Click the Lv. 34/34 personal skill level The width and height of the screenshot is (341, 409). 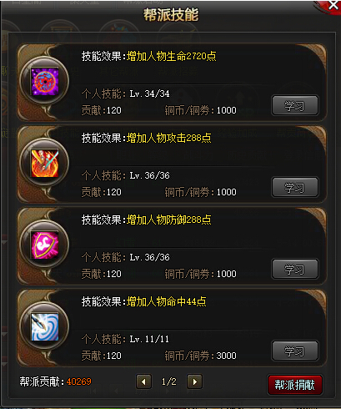click(149, 93)
